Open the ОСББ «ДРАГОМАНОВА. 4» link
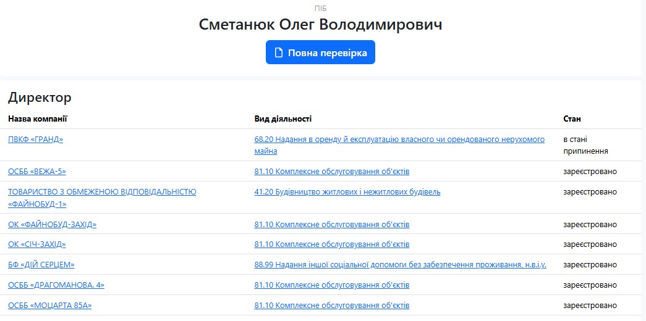The width and height of the screenshot is (646, 321). 56,285
